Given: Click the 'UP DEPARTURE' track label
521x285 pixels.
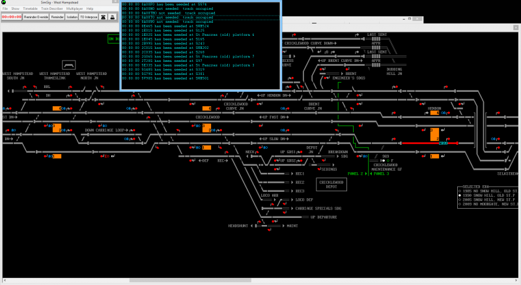Looking at the screenshot, I should coord(323,217).
